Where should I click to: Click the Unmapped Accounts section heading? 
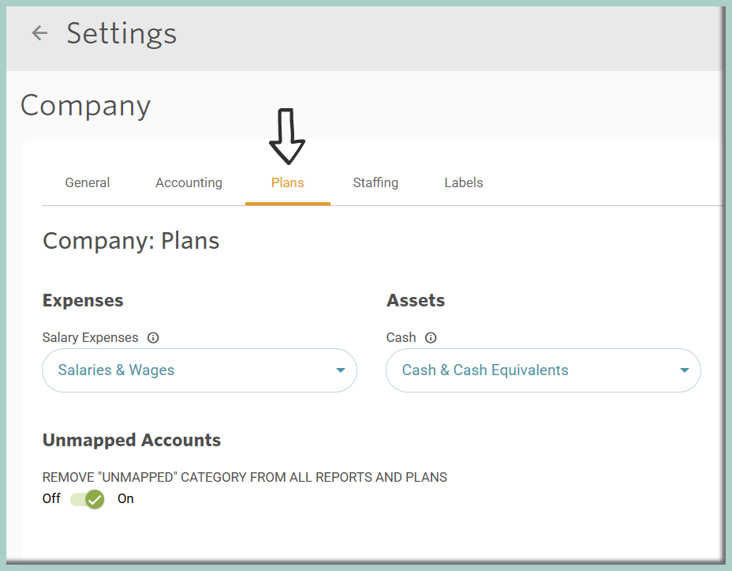coord(132,440)
